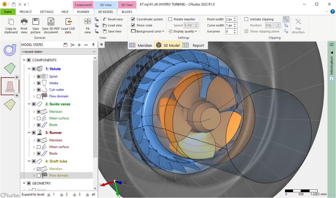Open RUNNER ribbon tab
336x198 pixels.
[83, 12]
